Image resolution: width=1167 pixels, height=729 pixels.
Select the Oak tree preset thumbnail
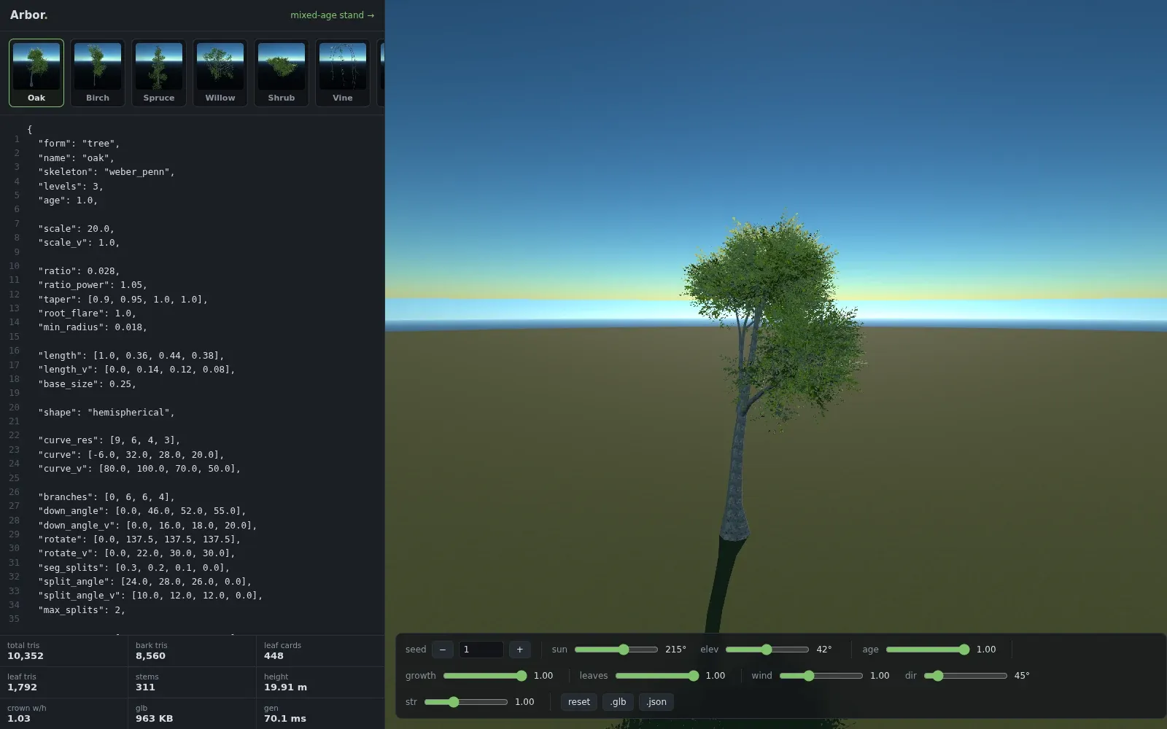[36, 73]
